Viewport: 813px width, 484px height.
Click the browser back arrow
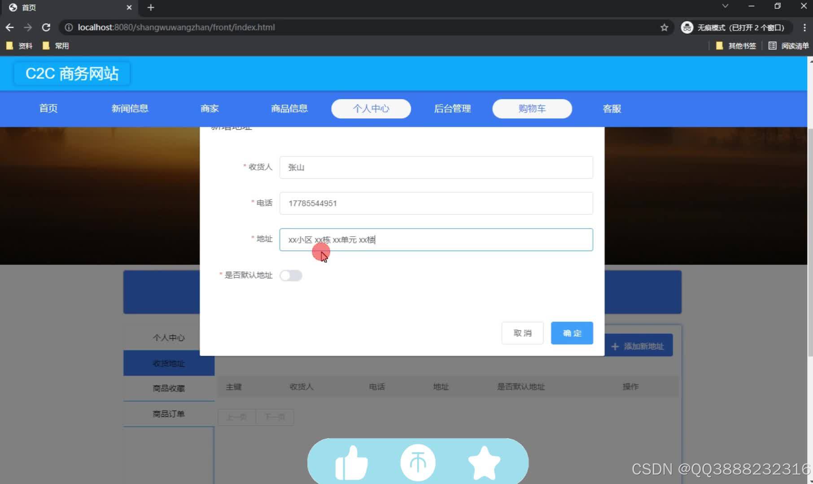click(10, 27)
